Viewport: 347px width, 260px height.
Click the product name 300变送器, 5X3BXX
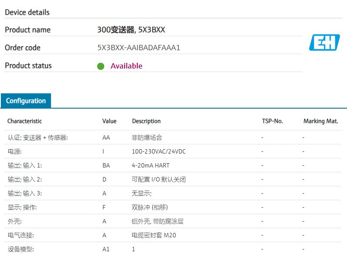click(x=131, y=30)
